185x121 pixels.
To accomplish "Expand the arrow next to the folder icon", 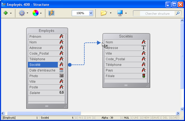I will (111, 13).
